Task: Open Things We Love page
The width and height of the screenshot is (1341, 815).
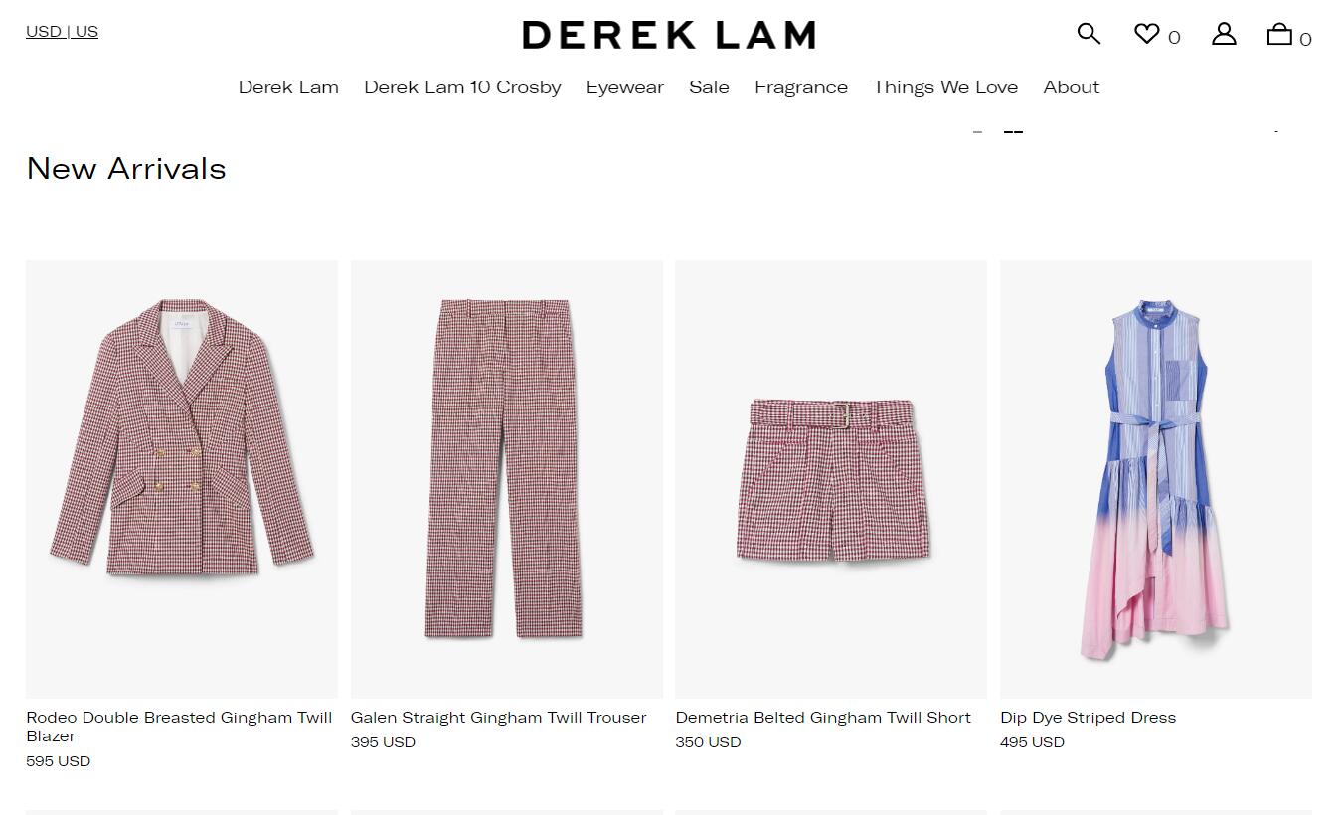Action: (945, 87)
